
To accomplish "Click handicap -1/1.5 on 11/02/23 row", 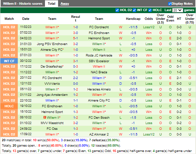I will [x=133, y=27].
